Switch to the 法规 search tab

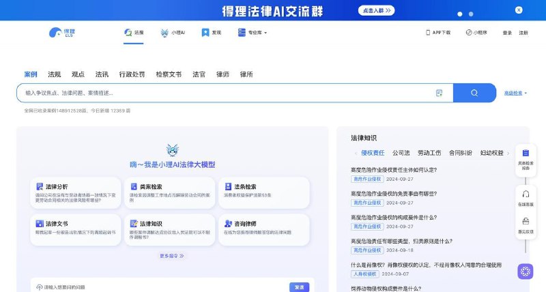(x=54, y=74)
